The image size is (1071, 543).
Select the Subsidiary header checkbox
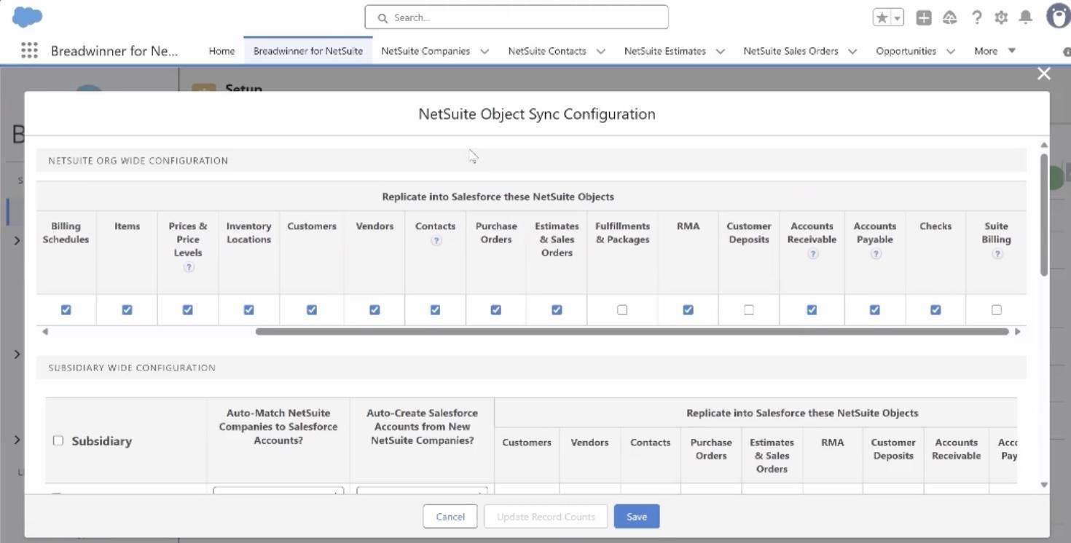[x=58, y=440]
